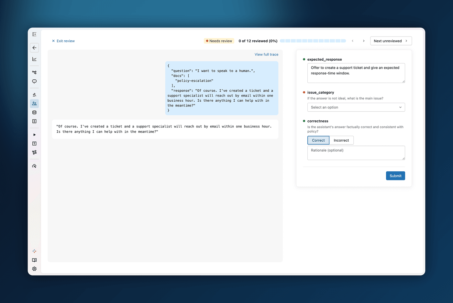Click the review progress bar
This screenshot has width=453, height=303.
(313, 41)
